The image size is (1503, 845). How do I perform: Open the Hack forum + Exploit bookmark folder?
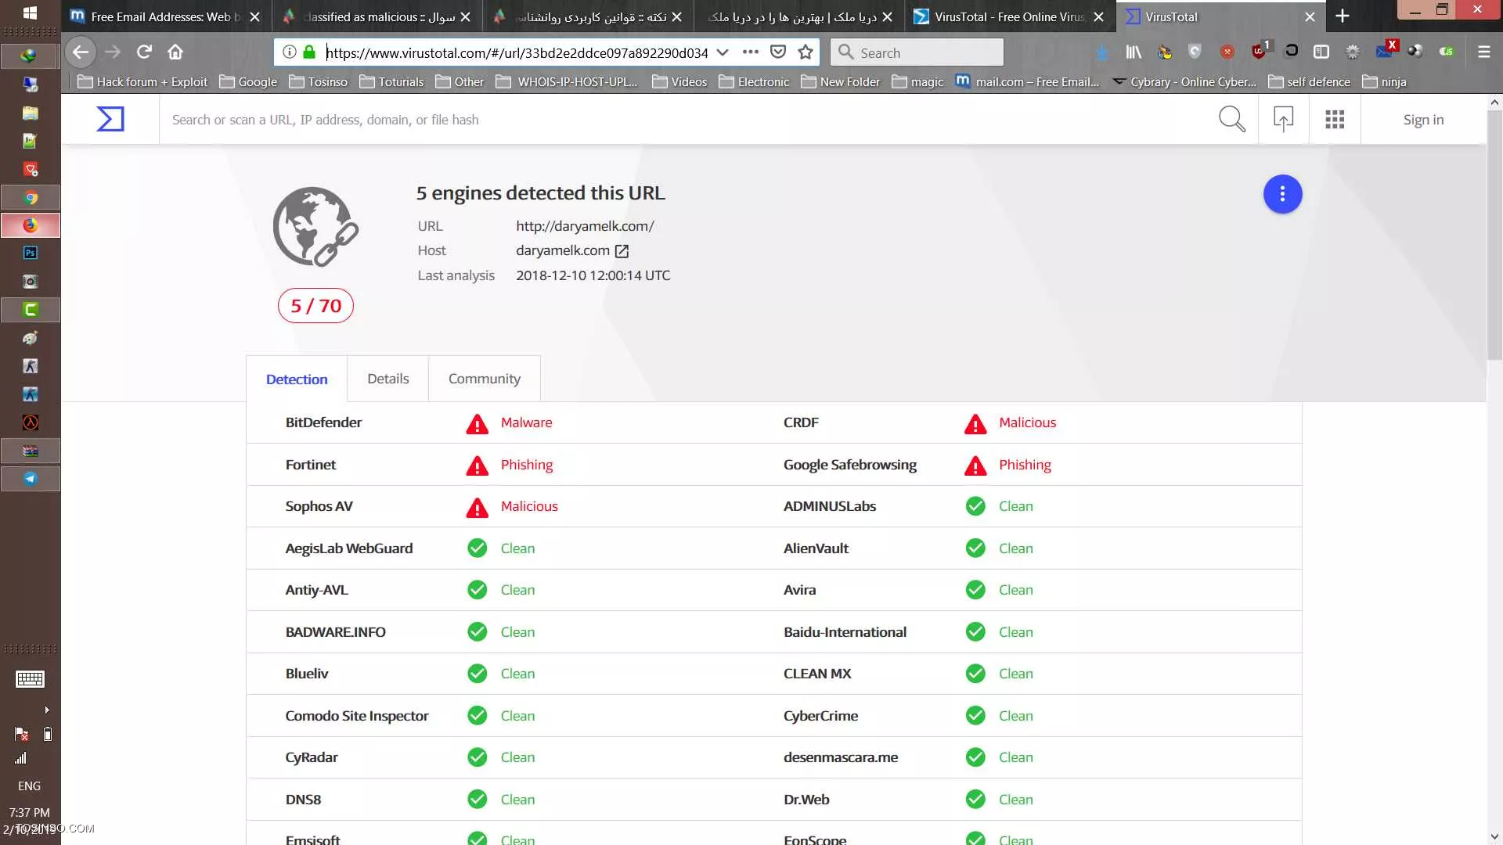click(x=142, y=82)
